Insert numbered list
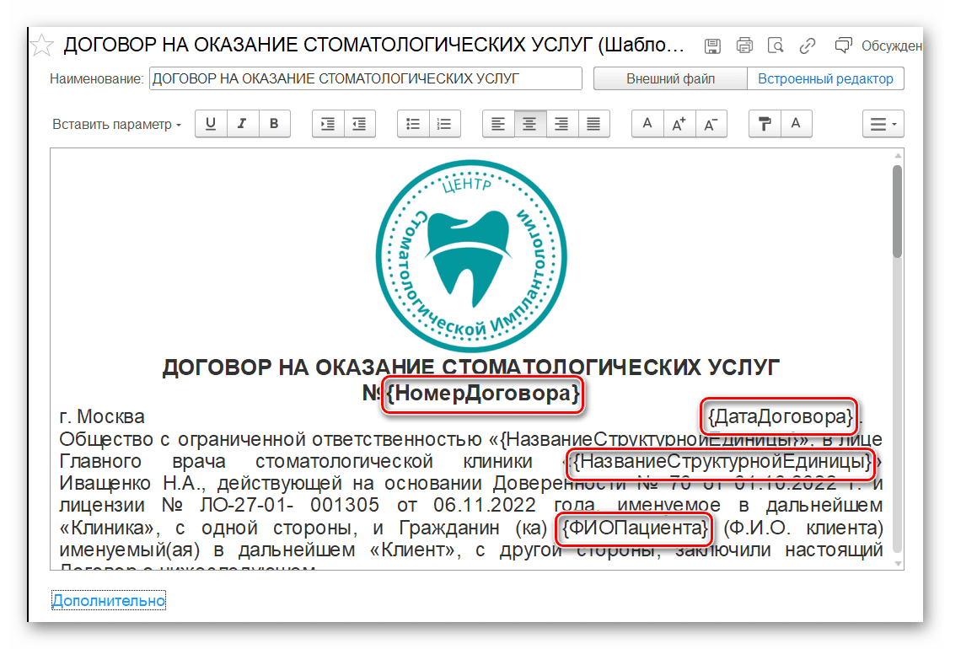Image resolution: width=977 pixels, height=649 pixels. [444, 123]
